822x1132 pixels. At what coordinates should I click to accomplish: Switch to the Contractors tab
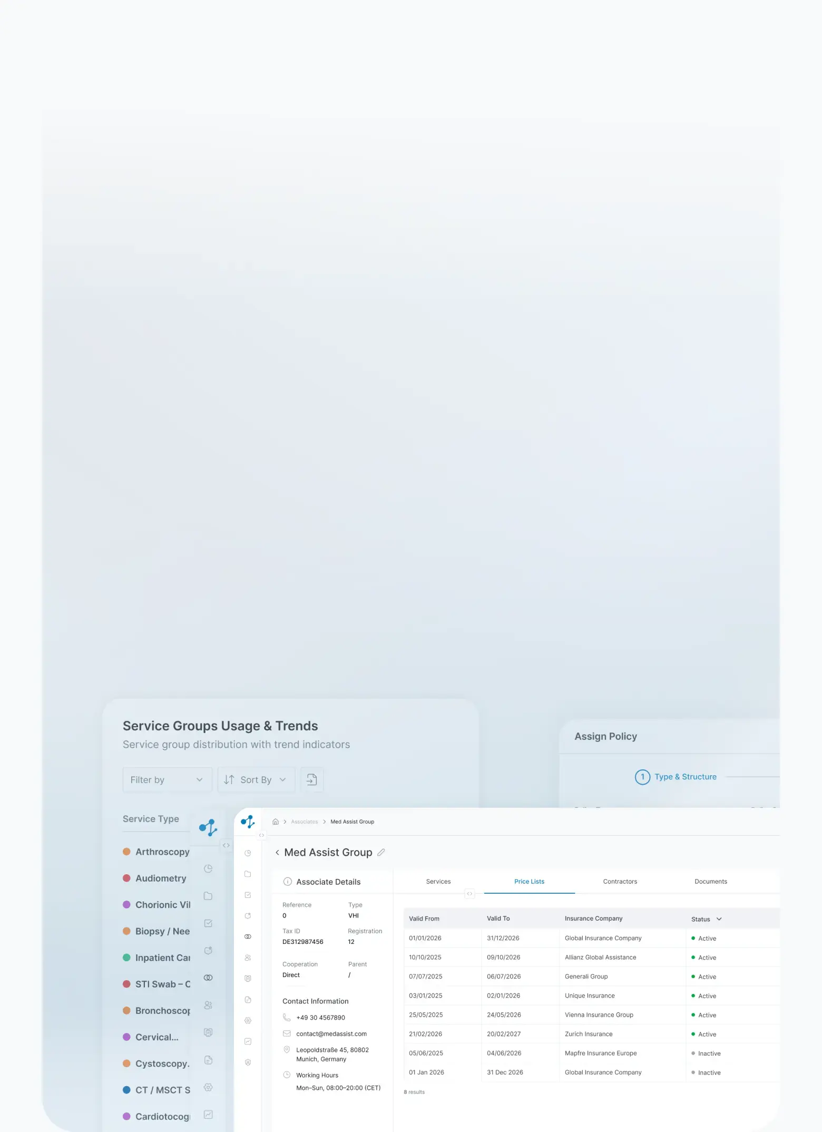point(620,881)
